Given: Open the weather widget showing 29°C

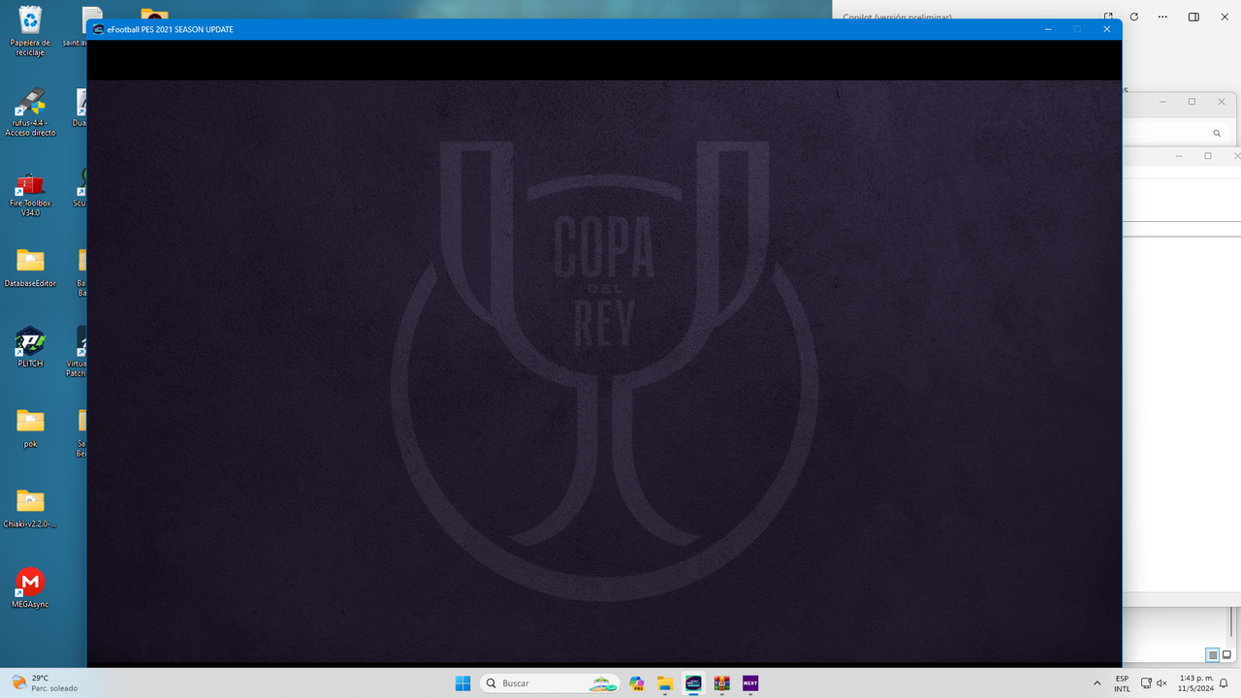Looking at the screenshot, I should [44, 682].
